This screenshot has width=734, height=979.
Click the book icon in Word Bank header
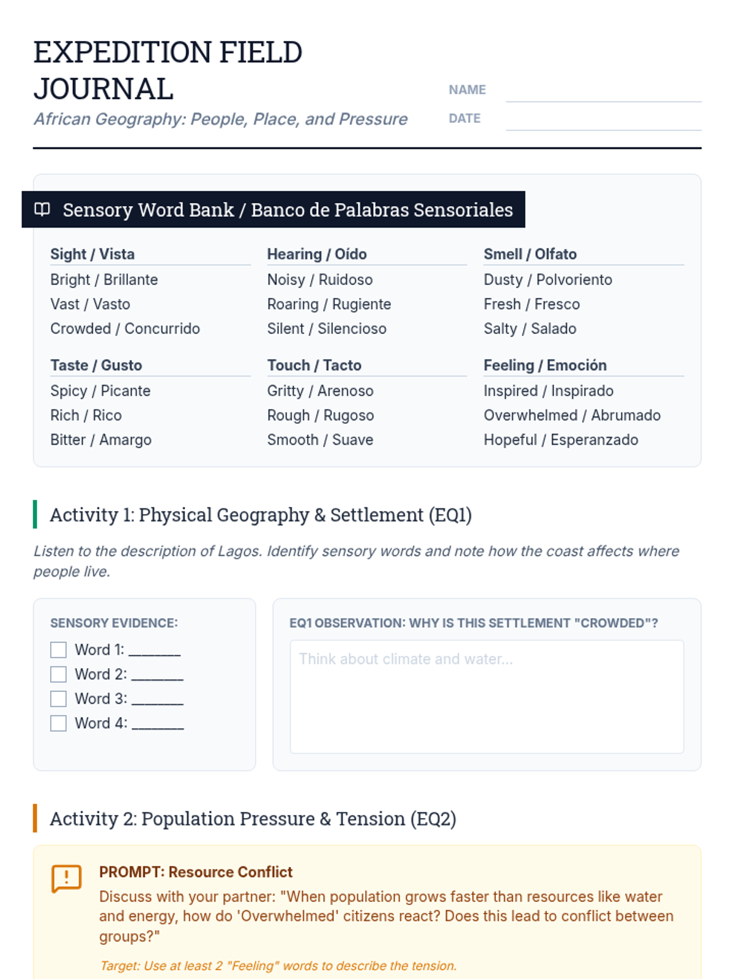pyautogui.click(x=42, y=209)
